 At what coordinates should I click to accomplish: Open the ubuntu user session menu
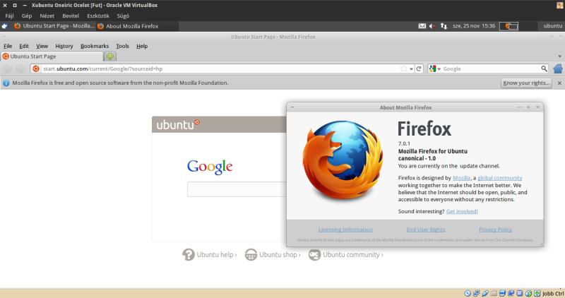(x=553, y=26)
